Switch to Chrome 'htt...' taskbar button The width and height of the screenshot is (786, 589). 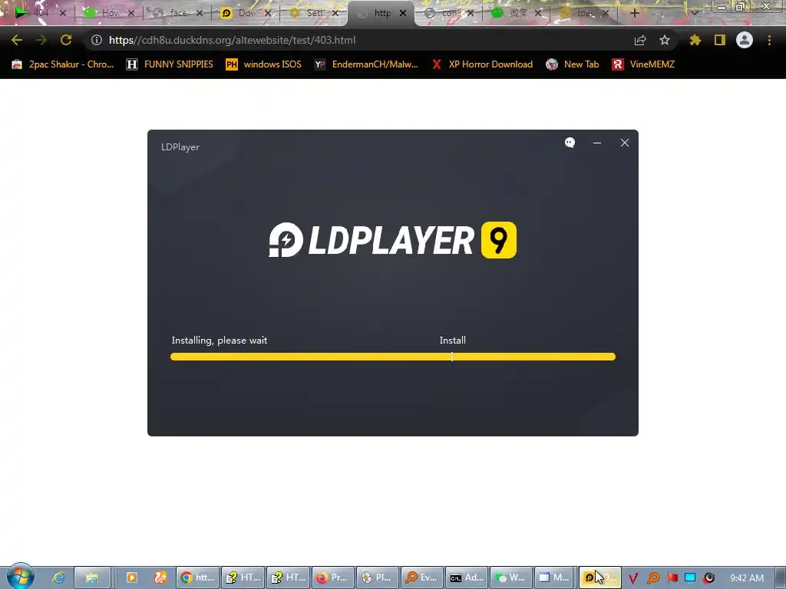click(x=197, y=577)
